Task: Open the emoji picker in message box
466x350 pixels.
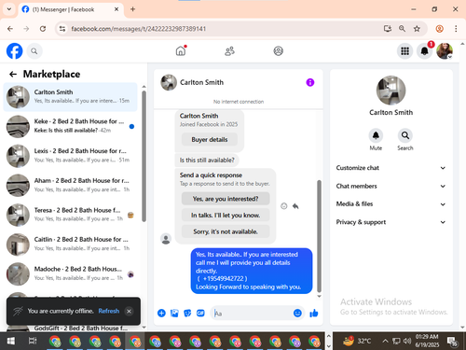Action: point(297,313)
